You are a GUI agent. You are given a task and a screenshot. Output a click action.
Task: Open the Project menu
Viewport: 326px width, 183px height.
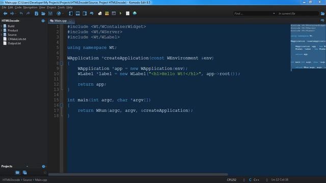[51, 8]
